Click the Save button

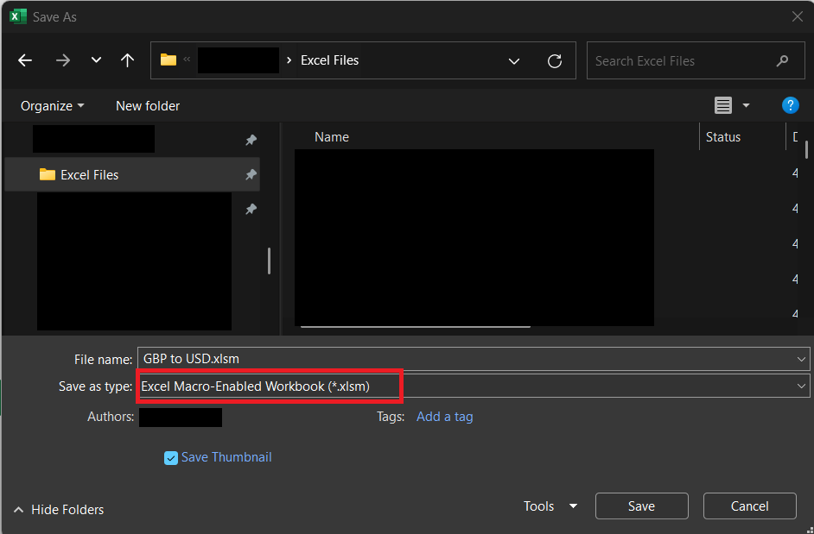click(642, 506)
